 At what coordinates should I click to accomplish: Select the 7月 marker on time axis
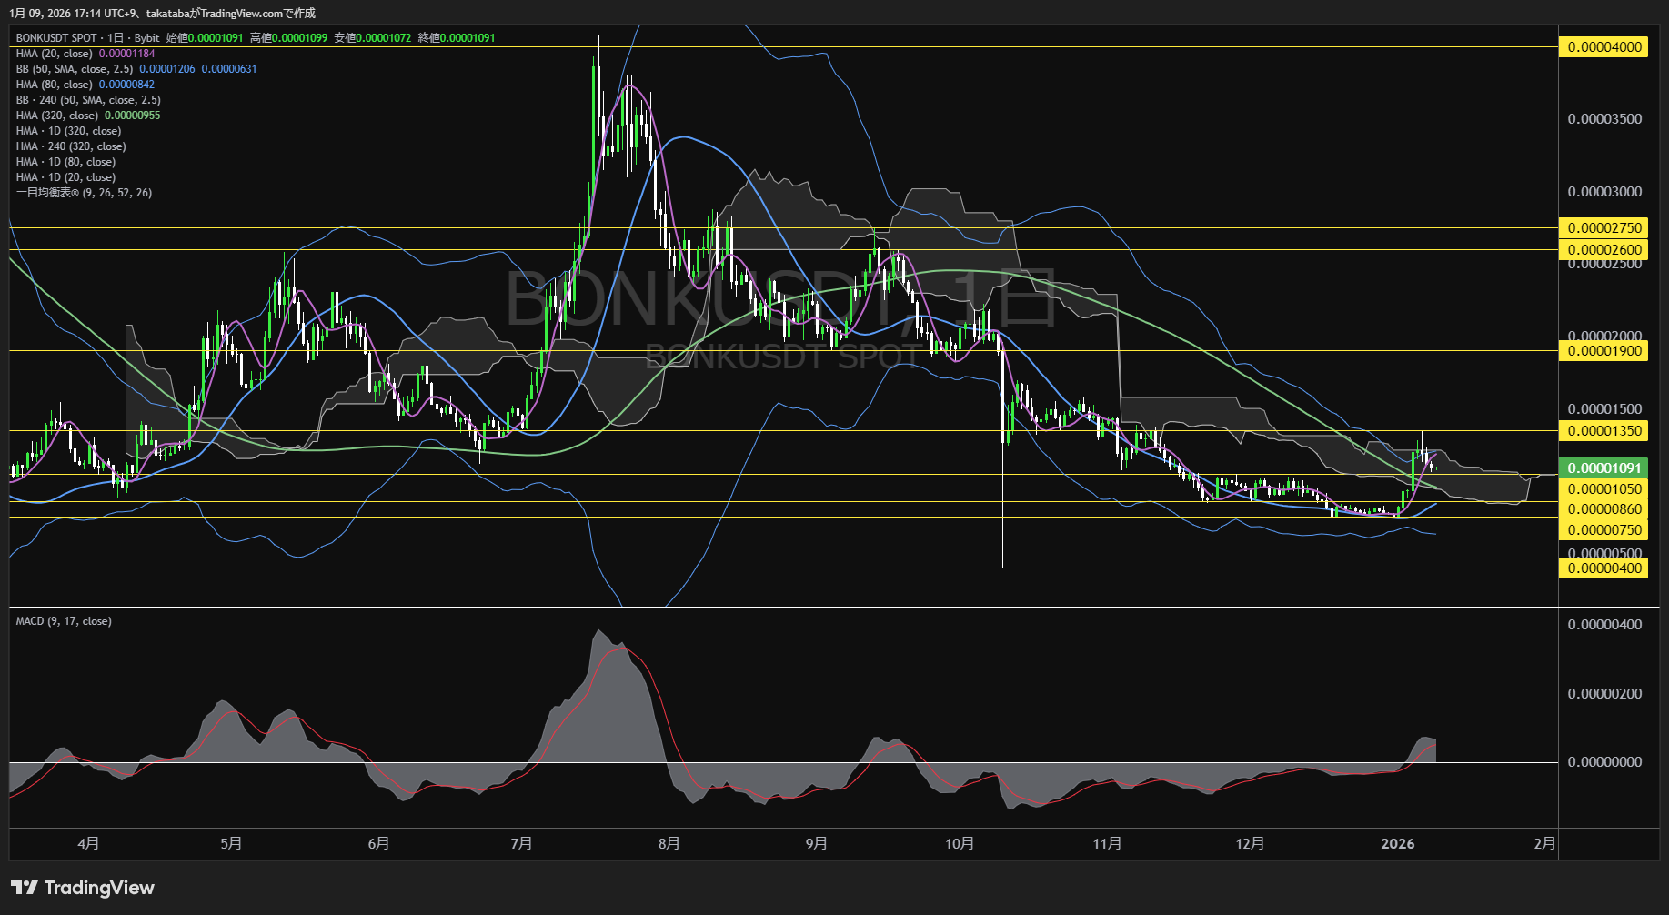(521, 844)
